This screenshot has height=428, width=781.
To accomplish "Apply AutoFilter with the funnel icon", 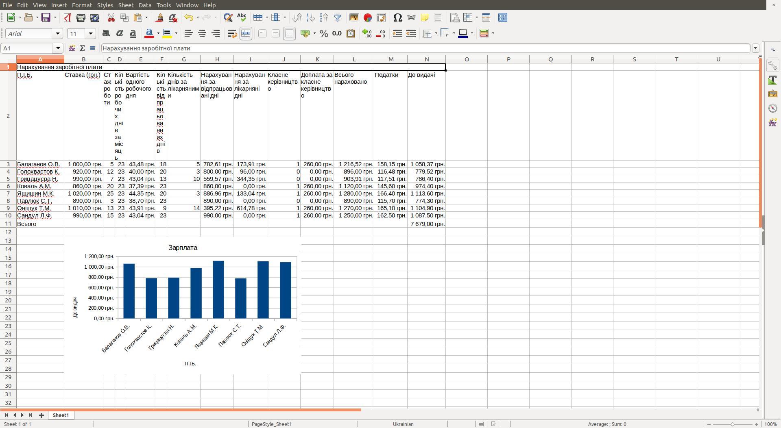I will [x=337, y=17].
